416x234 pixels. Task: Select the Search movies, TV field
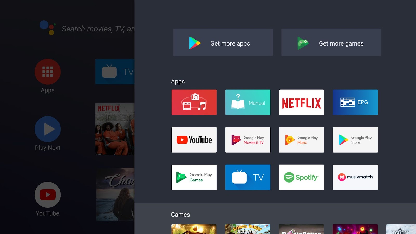click(x=98, y=29)
